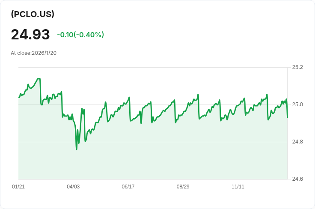Viewport: 315px width, 209px height.
Task: Click the 24.6 y-axis label
Action: point(297,179)
